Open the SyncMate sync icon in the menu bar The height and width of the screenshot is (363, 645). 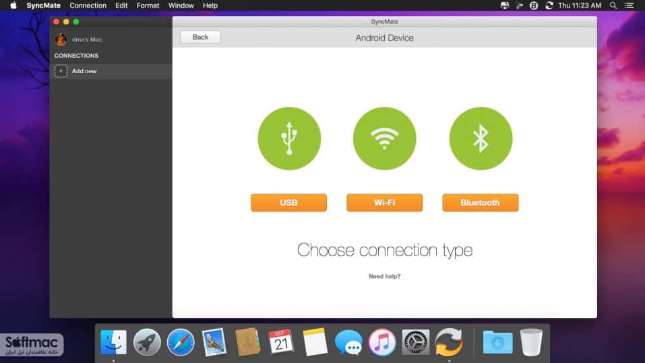point(549,5)
